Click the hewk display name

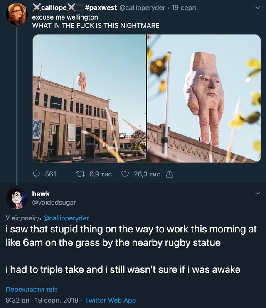[x=41, y=194]
